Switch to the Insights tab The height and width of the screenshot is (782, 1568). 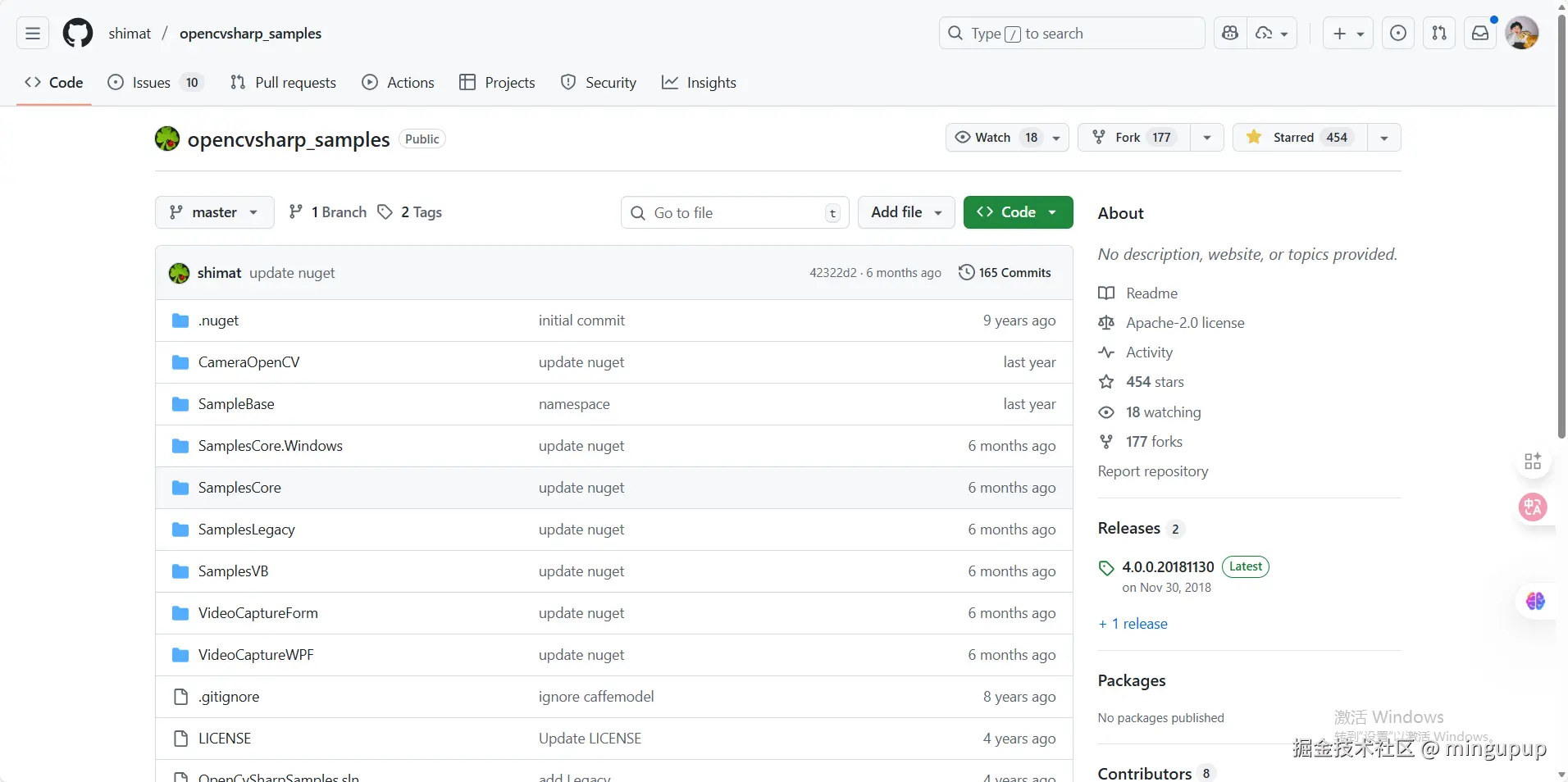coord(699,83)
